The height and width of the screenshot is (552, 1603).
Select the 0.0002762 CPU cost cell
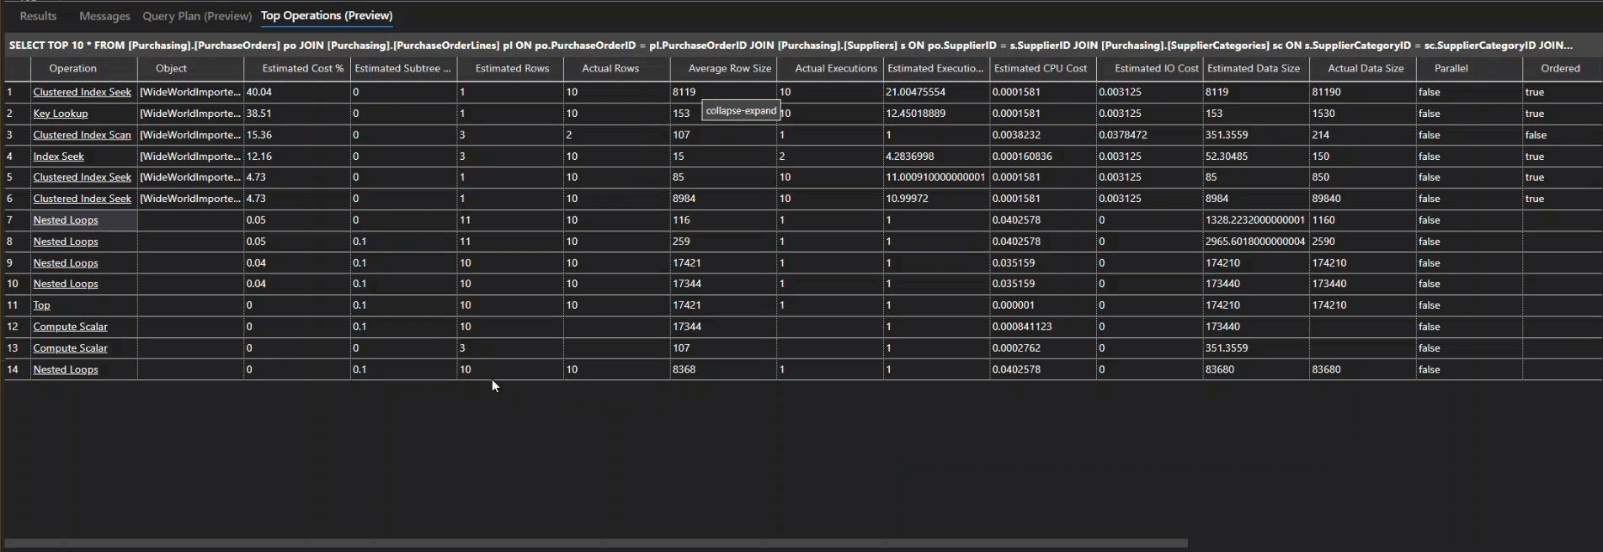pos(1043,348)
